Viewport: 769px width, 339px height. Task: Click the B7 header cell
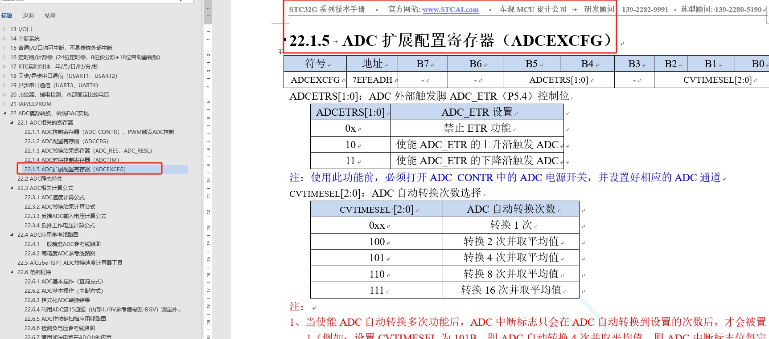[423, 64]
